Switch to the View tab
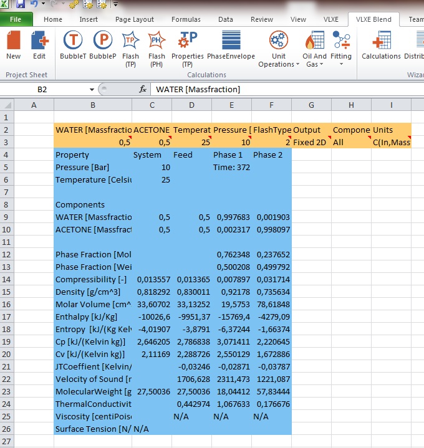This screenshot has width=424, height=448. [x=298, y=19]
